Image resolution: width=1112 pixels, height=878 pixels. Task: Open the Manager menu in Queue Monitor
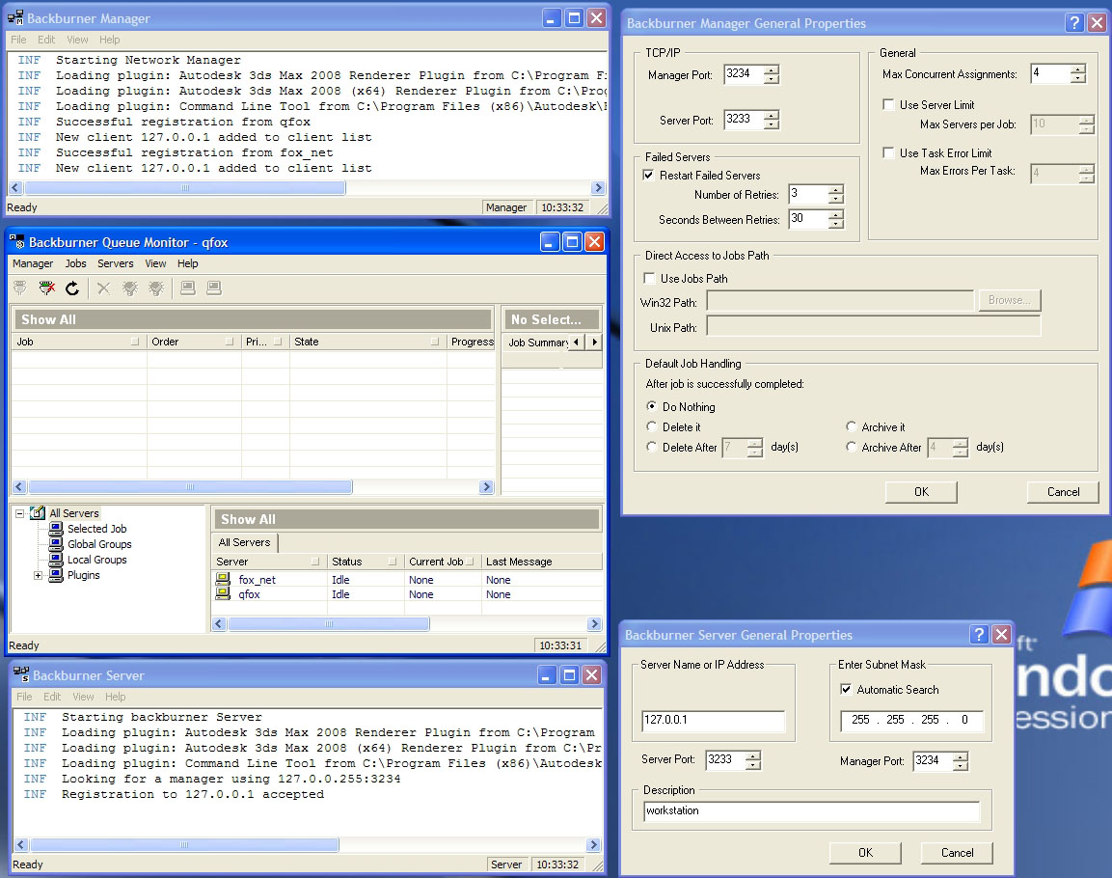[33, 263]
